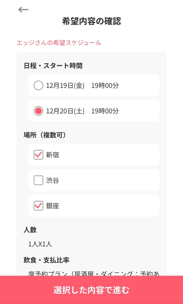The width and height of the screenshot is (183, 304).
Task: Tap the 銀座 location label
Action: (52, 206)
